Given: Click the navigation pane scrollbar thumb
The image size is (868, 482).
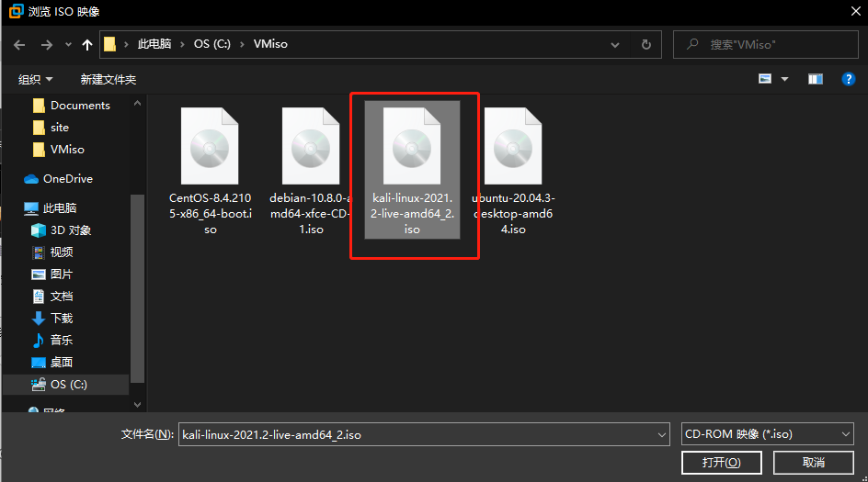Looking at the screenshot, I should [137, 288].
